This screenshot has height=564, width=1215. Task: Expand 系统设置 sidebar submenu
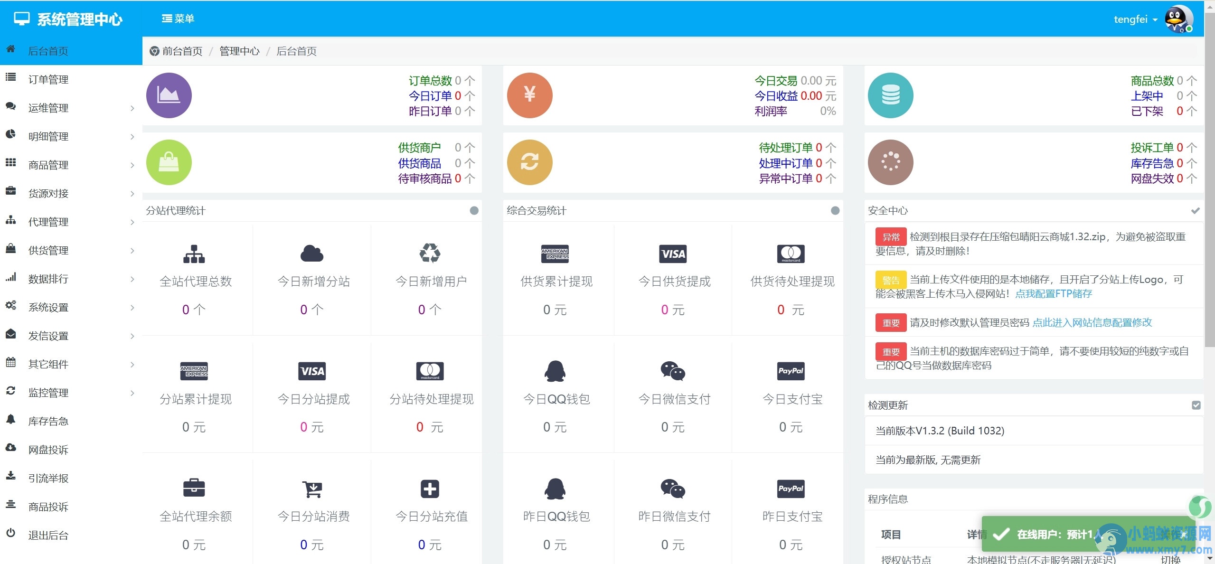click(71, 307)
